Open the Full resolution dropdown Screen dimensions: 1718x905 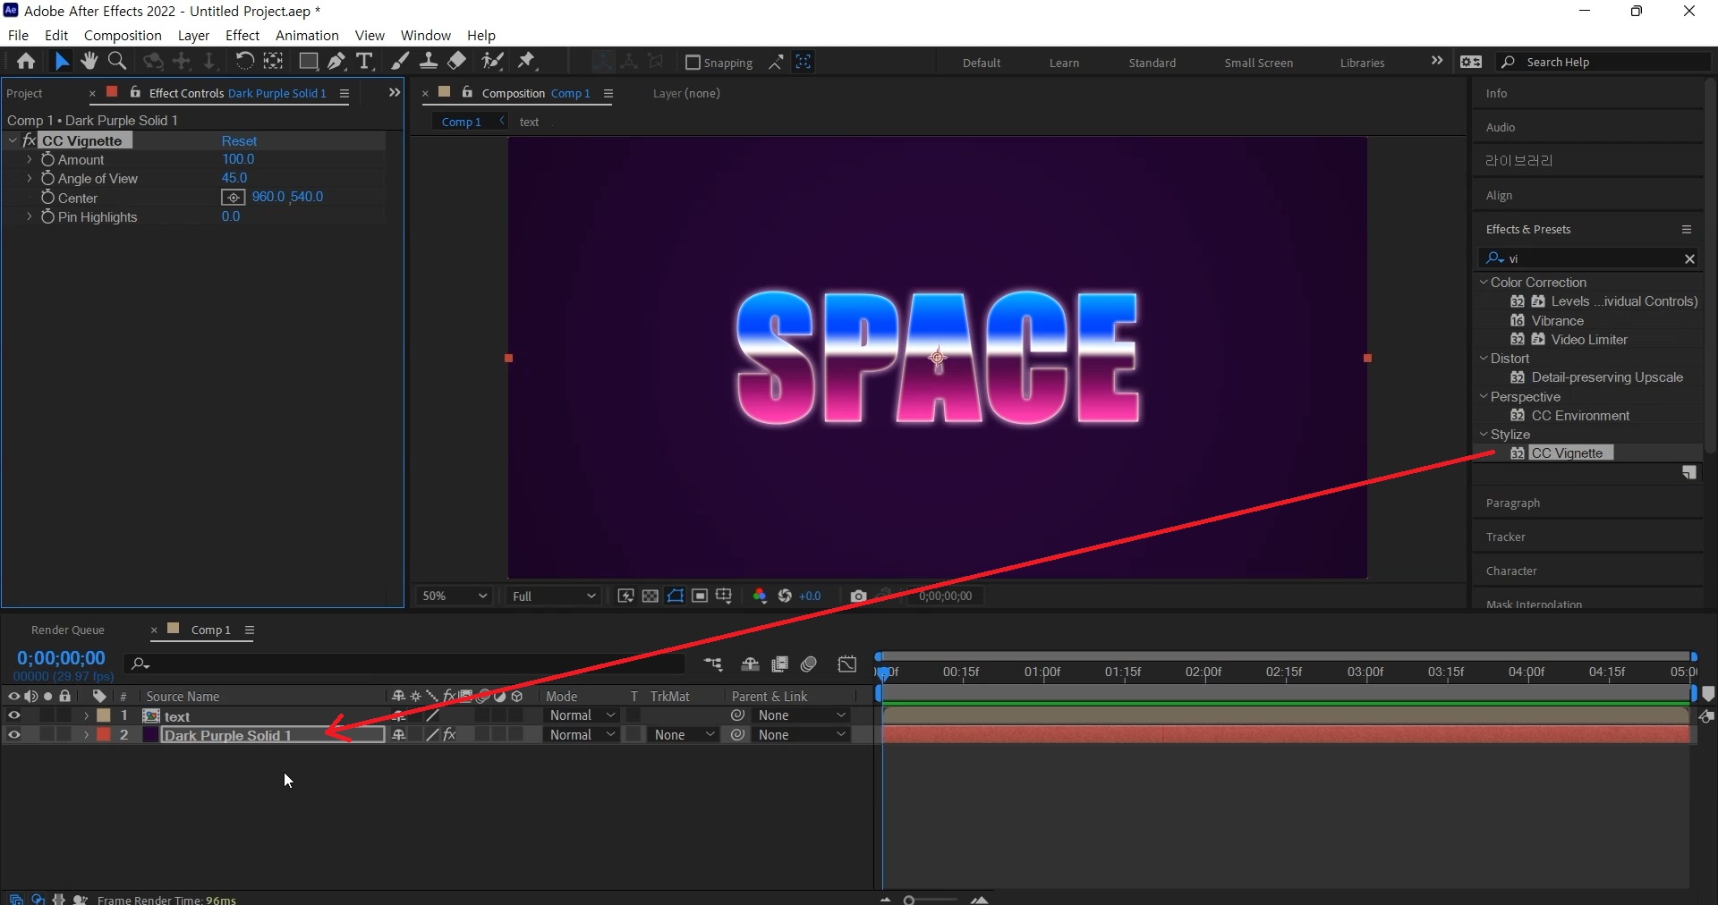[554, 596]
